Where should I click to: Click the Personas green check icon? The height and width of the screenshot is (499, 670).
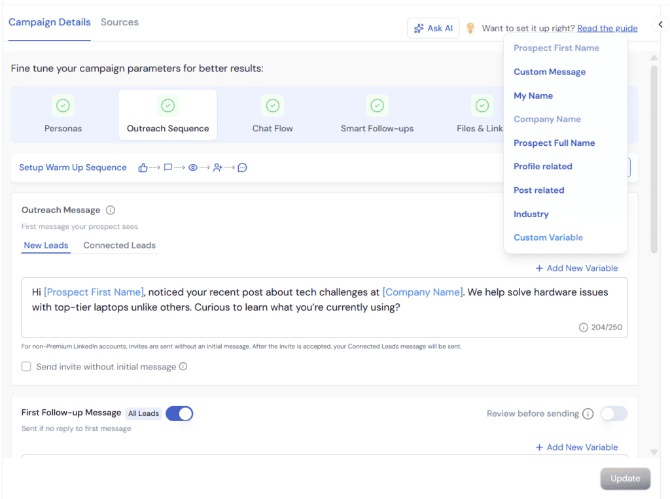(x=63, y=105)
